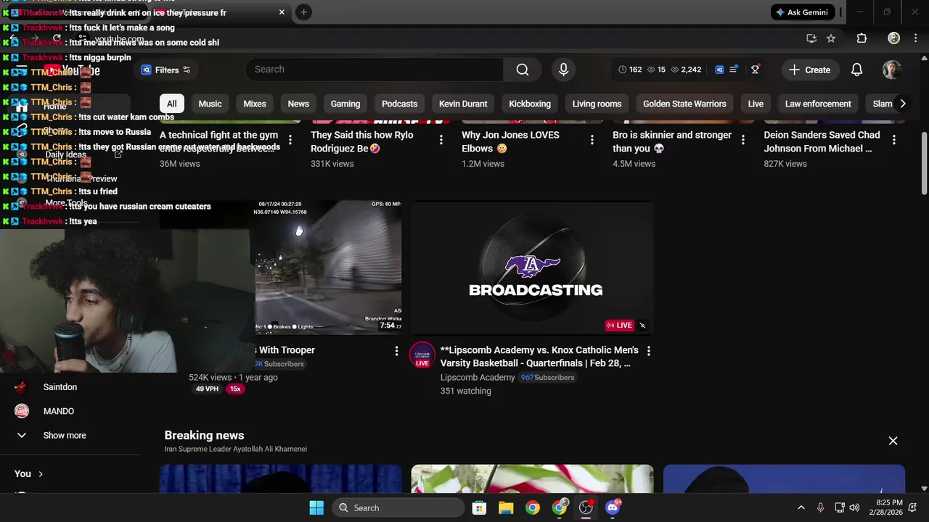Click Ask Gemini button
The height and width of the screenshot is (522, 929).
point(801,12)
